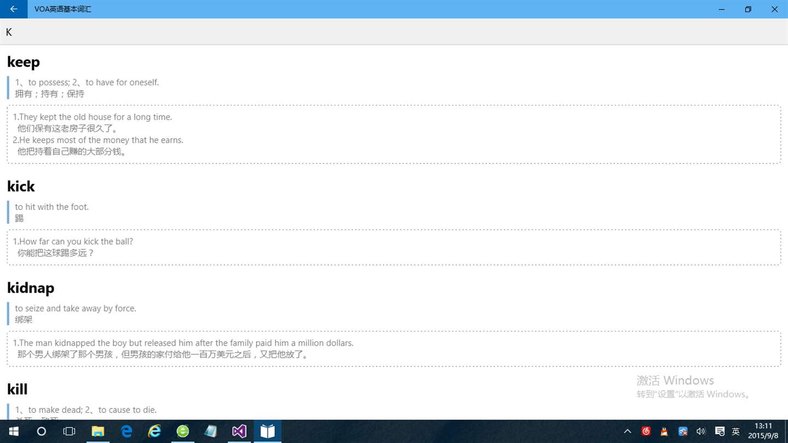Close the VOA vocabulary window
Image resolution: width=788 pixels, height=443 pixels.
coord(774,9)
